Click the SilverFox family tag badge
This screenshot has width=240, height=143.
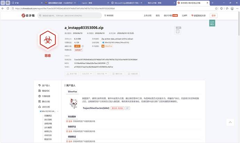coord(107,46)
